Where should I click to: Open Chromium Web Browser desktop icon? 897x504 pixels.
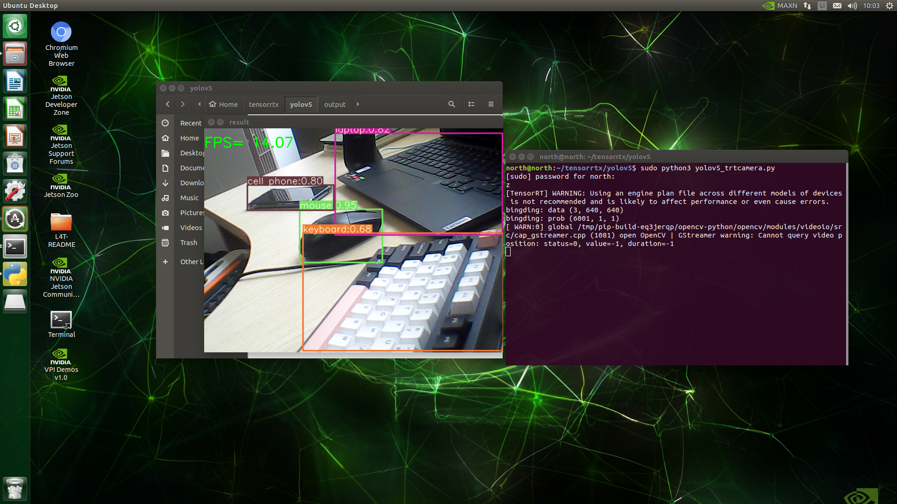point(61,33)
